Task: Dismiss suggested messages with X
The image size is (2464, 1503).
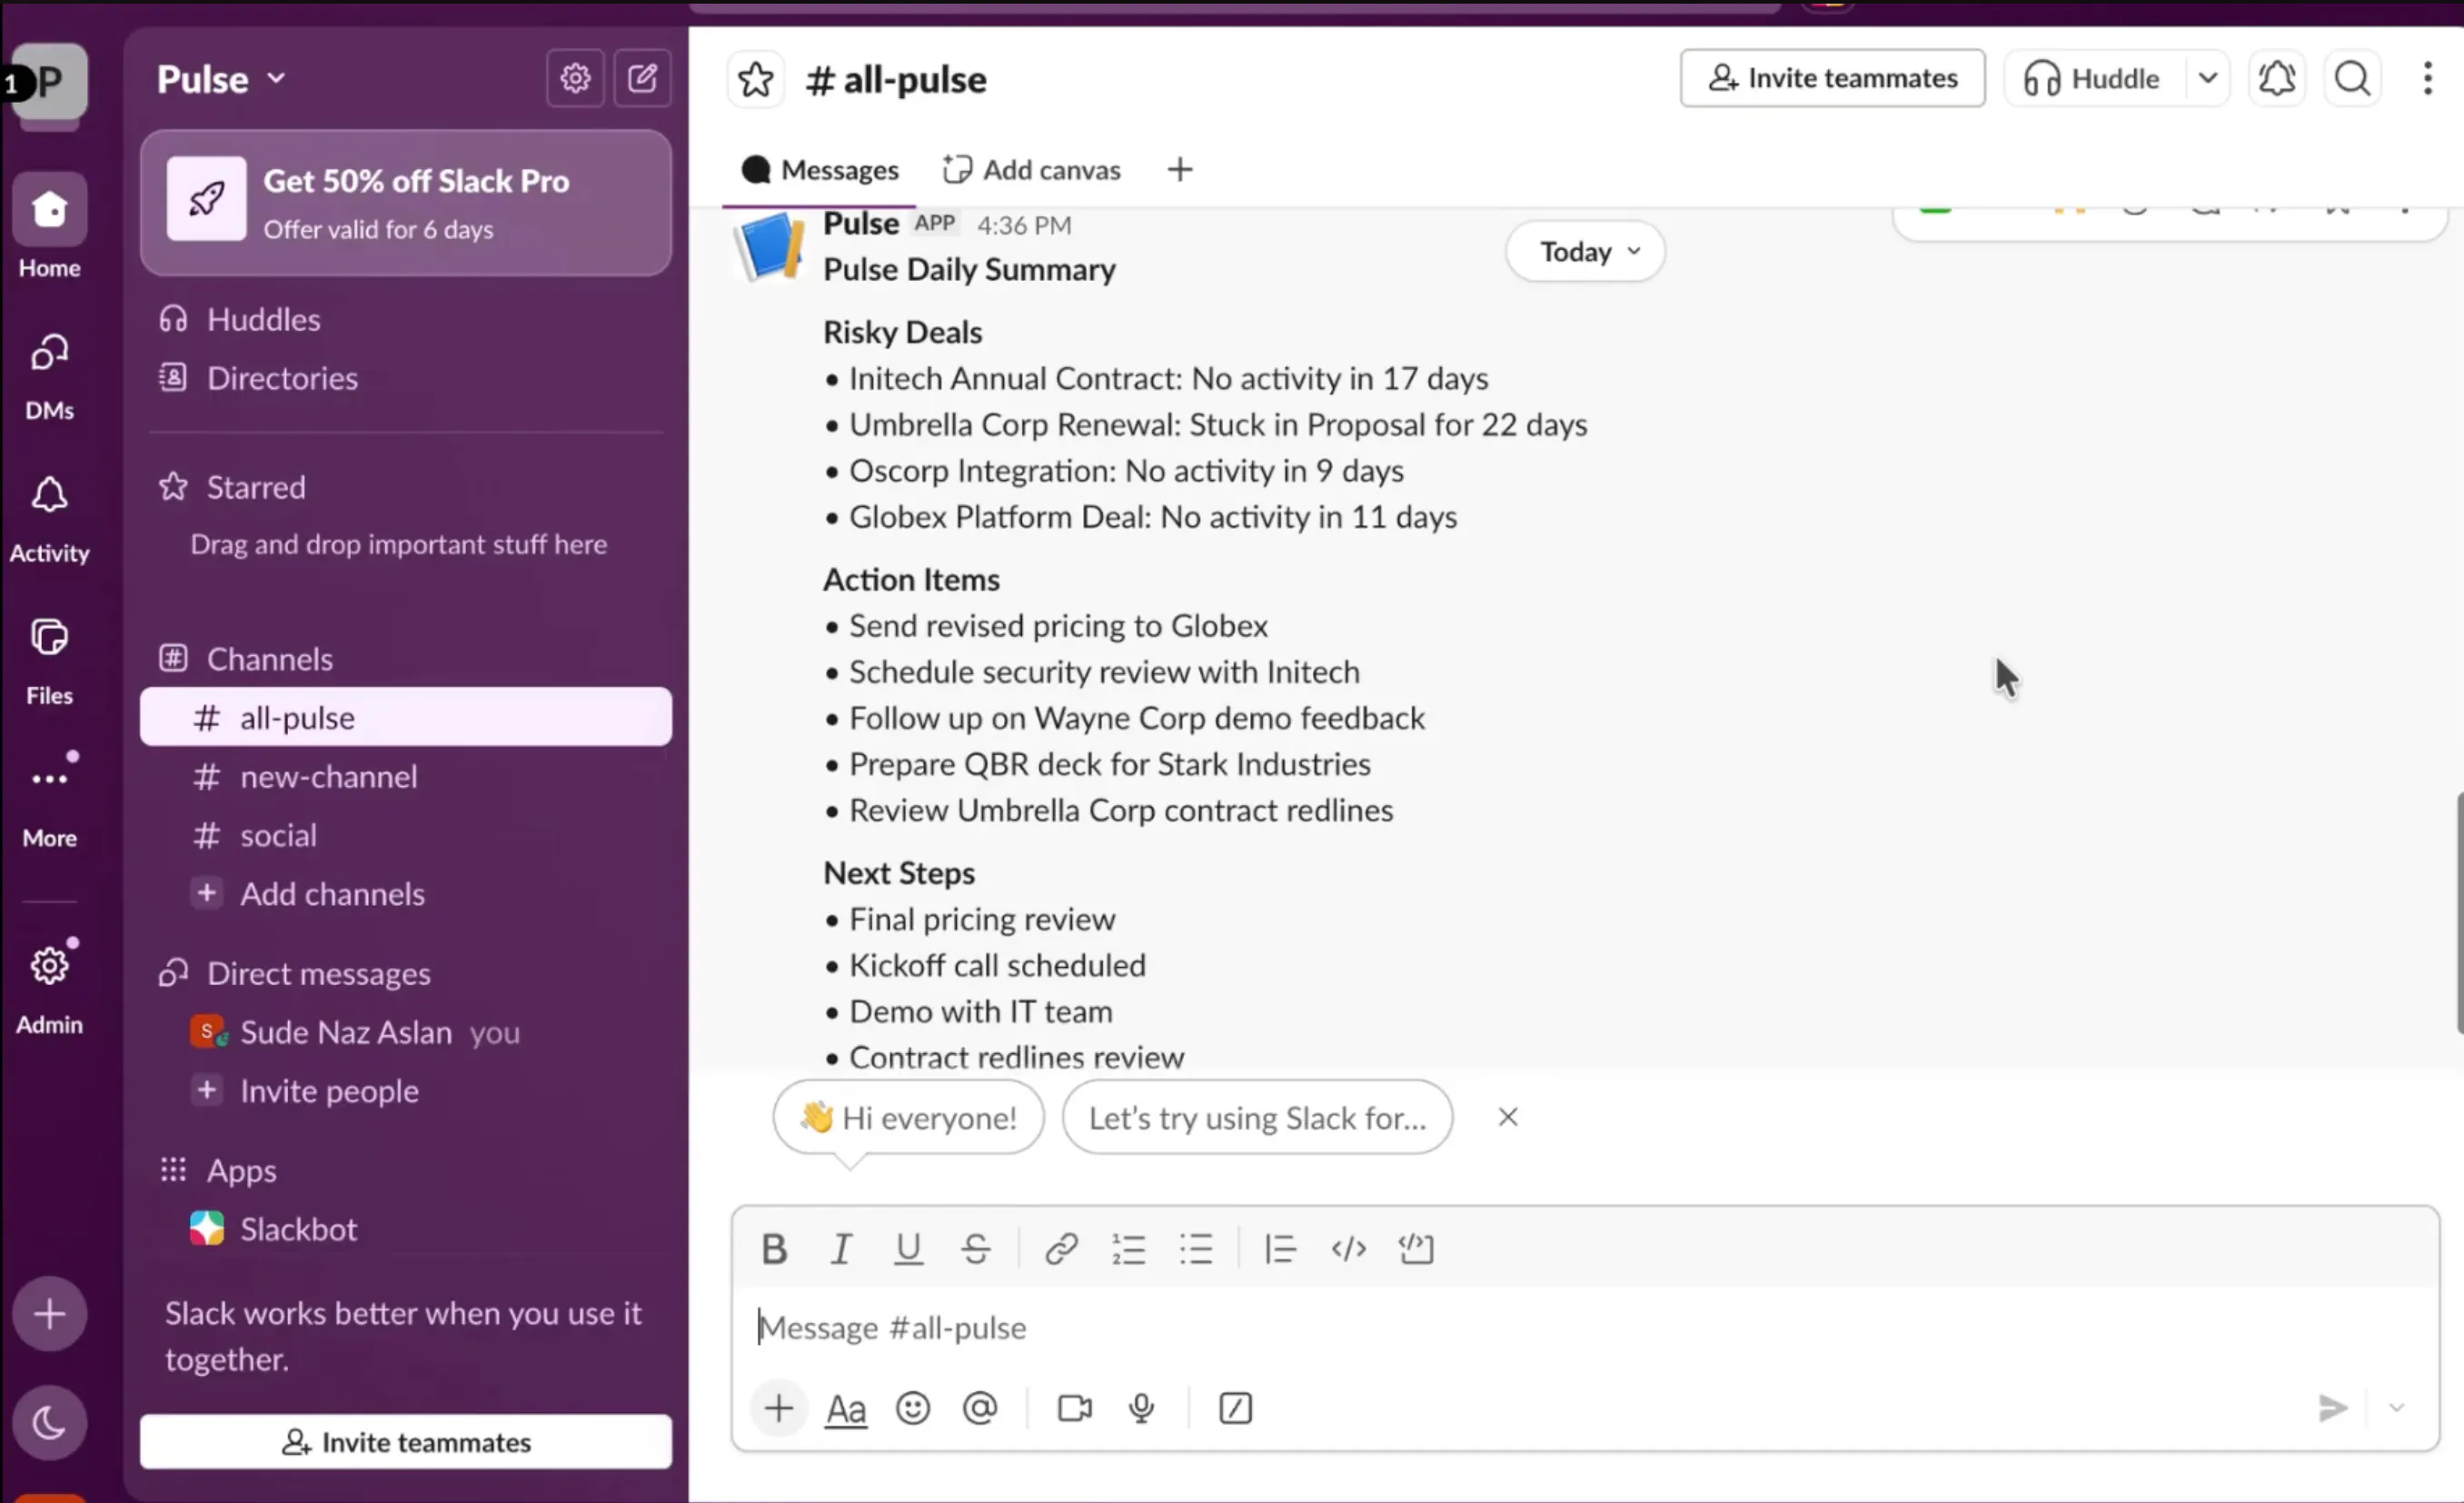Action: pyautogui.click(x=1508, y=1117)
